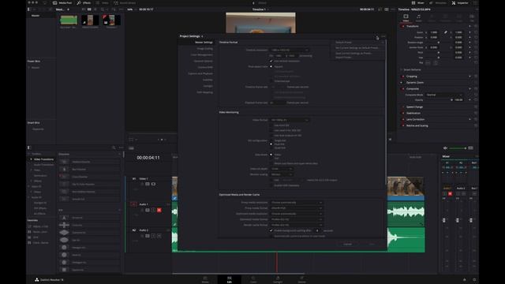
Task: Expand the Cropping section in Inspector
Action: pos(412,77)
